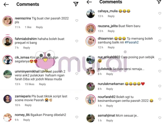The height and width of the screenshot is (125, 166).
Task: View the 15 likes on umminyermikhail's comment
Action: click(x=30, y=84)
